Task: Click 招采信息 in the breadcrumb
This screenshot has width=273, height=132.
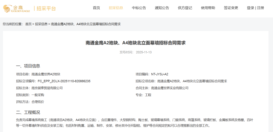Action: pos(41,24)
